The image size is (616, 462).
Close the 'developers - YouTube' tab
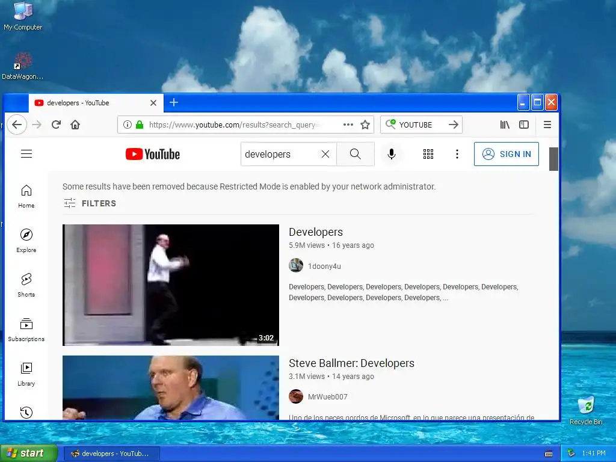[x=153, y=103]
